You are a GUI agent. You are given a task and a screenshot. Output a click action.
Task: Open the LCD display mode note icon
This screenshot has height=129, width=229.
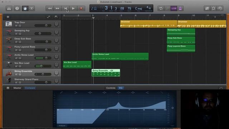click(x=94, y=8)
